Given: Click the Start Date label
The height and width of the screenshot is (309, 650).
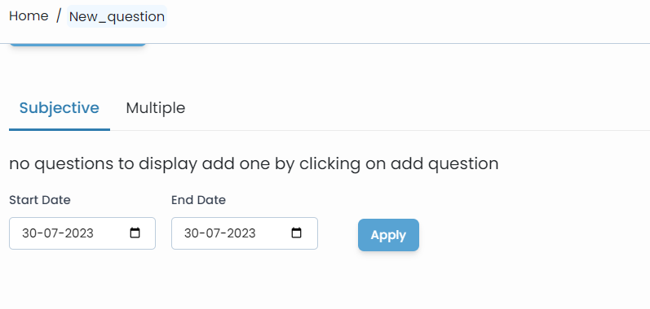Looking at the screenshot, I should click(x=40, y=200).
